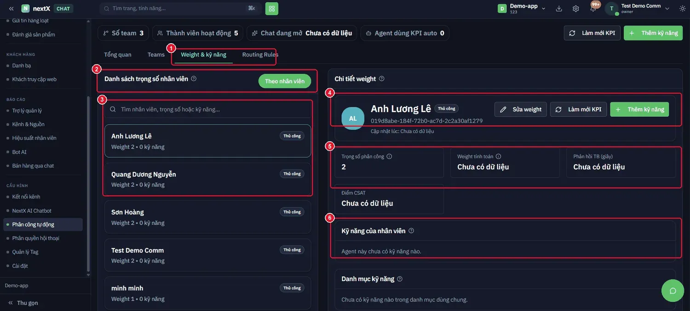Collapse the sidebar using the double-chevron icon beside the nextX logo
Viewport: 690px width, 311px height.
click(11, 9)
